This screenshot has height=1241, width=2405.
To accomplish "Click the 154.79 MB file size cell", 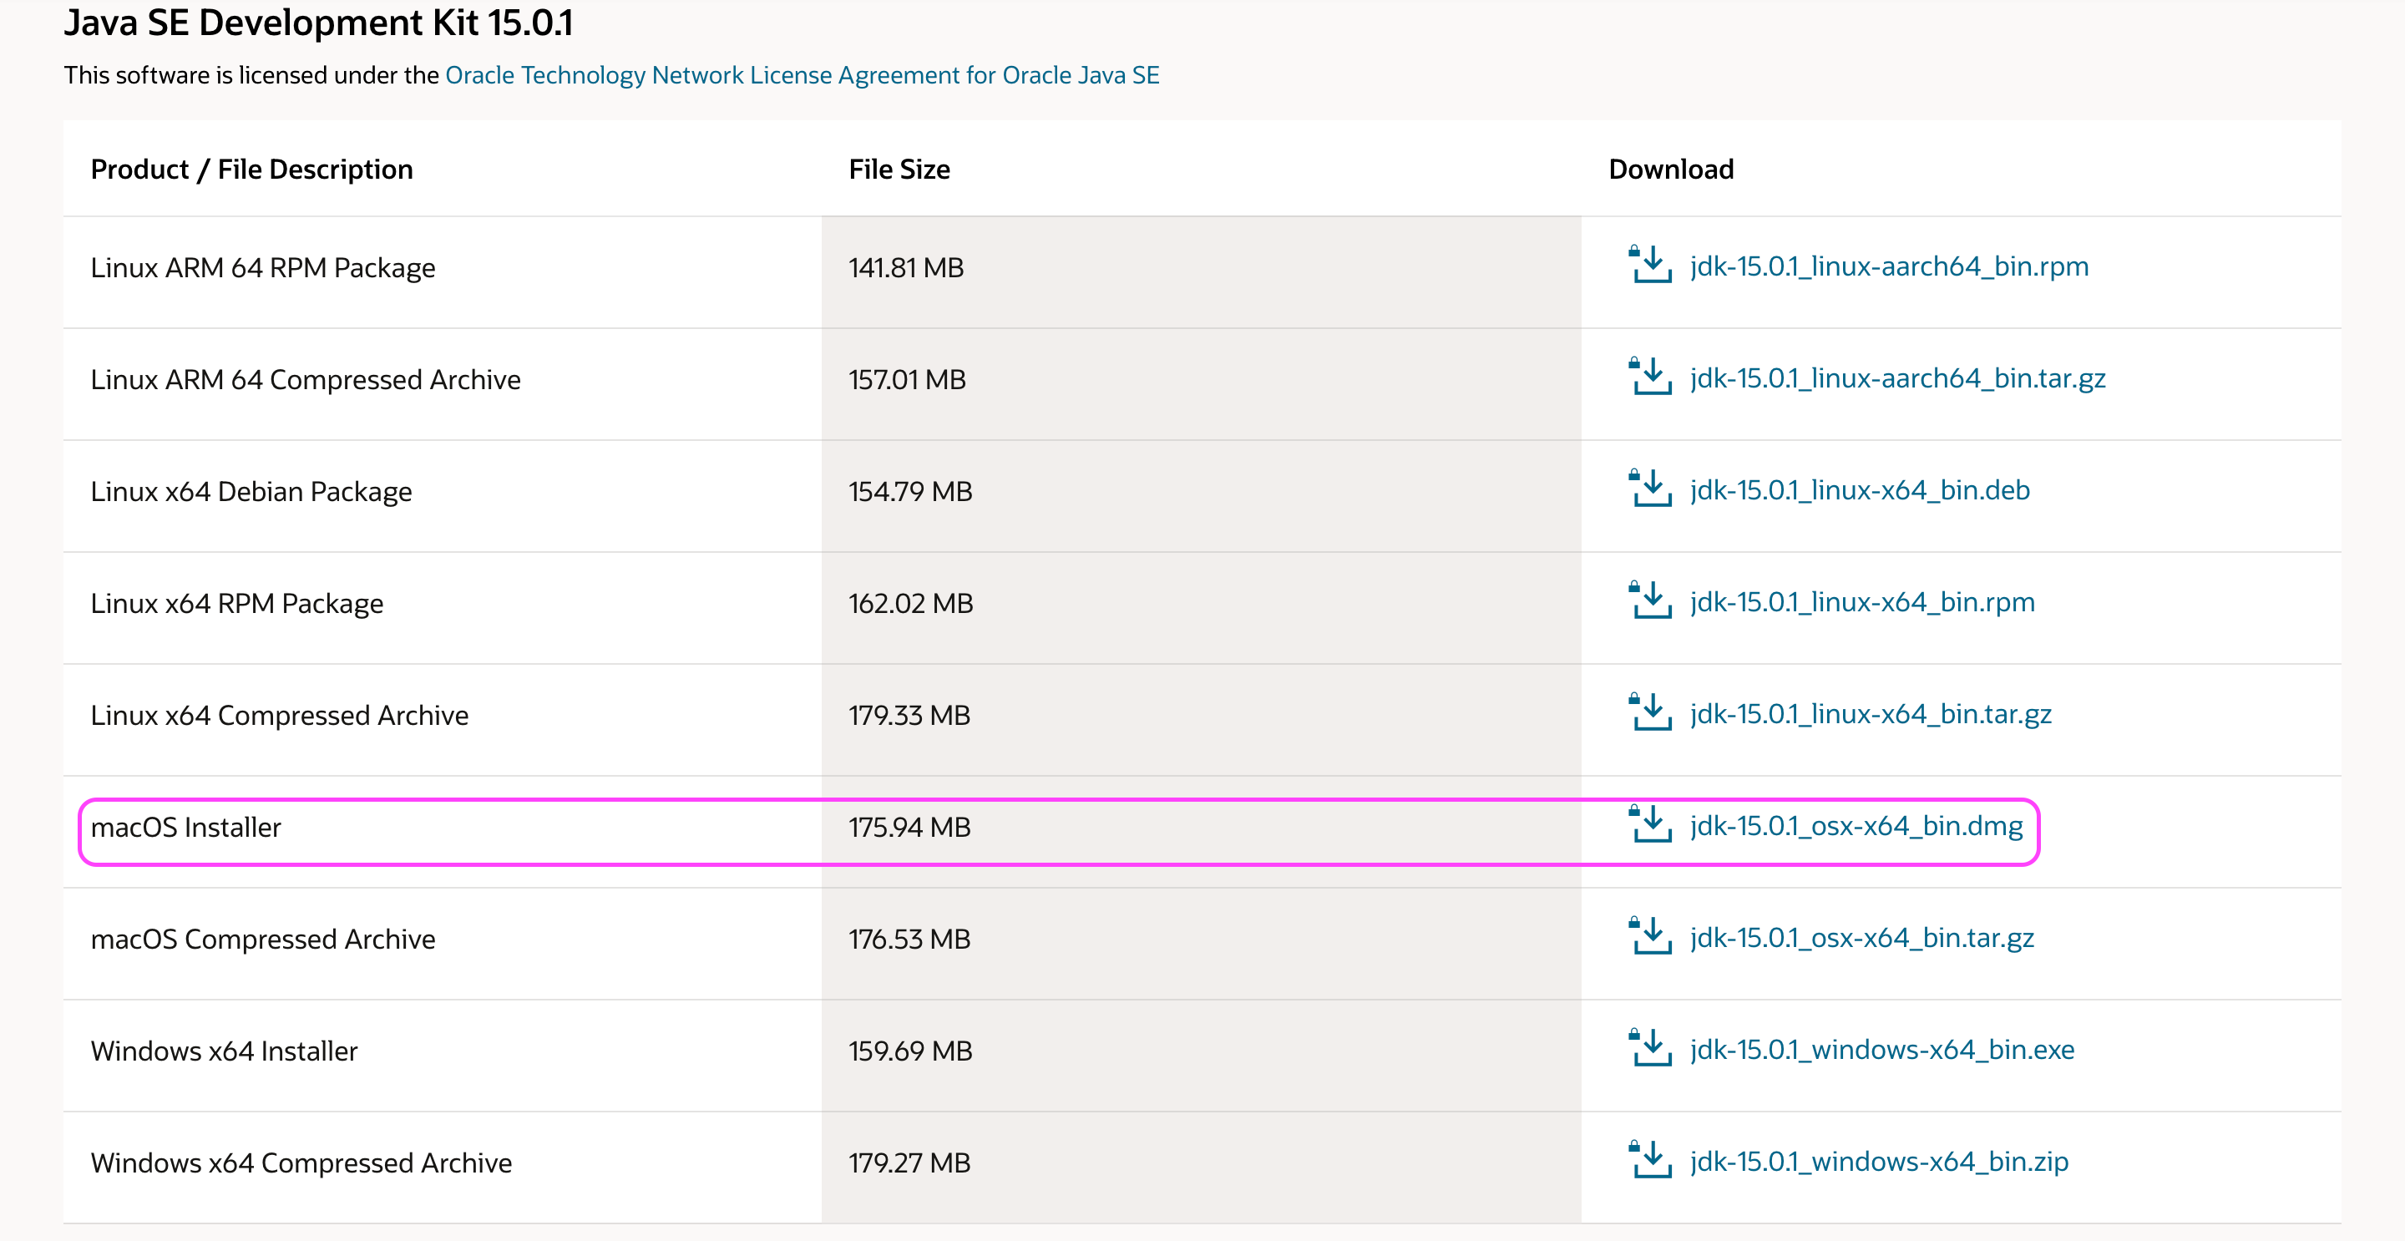I will 1202,496.
